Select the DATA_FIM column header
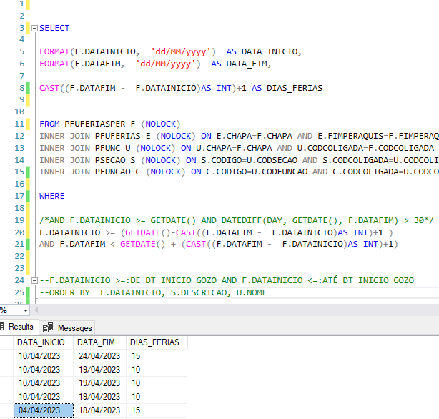 [99, 342]
